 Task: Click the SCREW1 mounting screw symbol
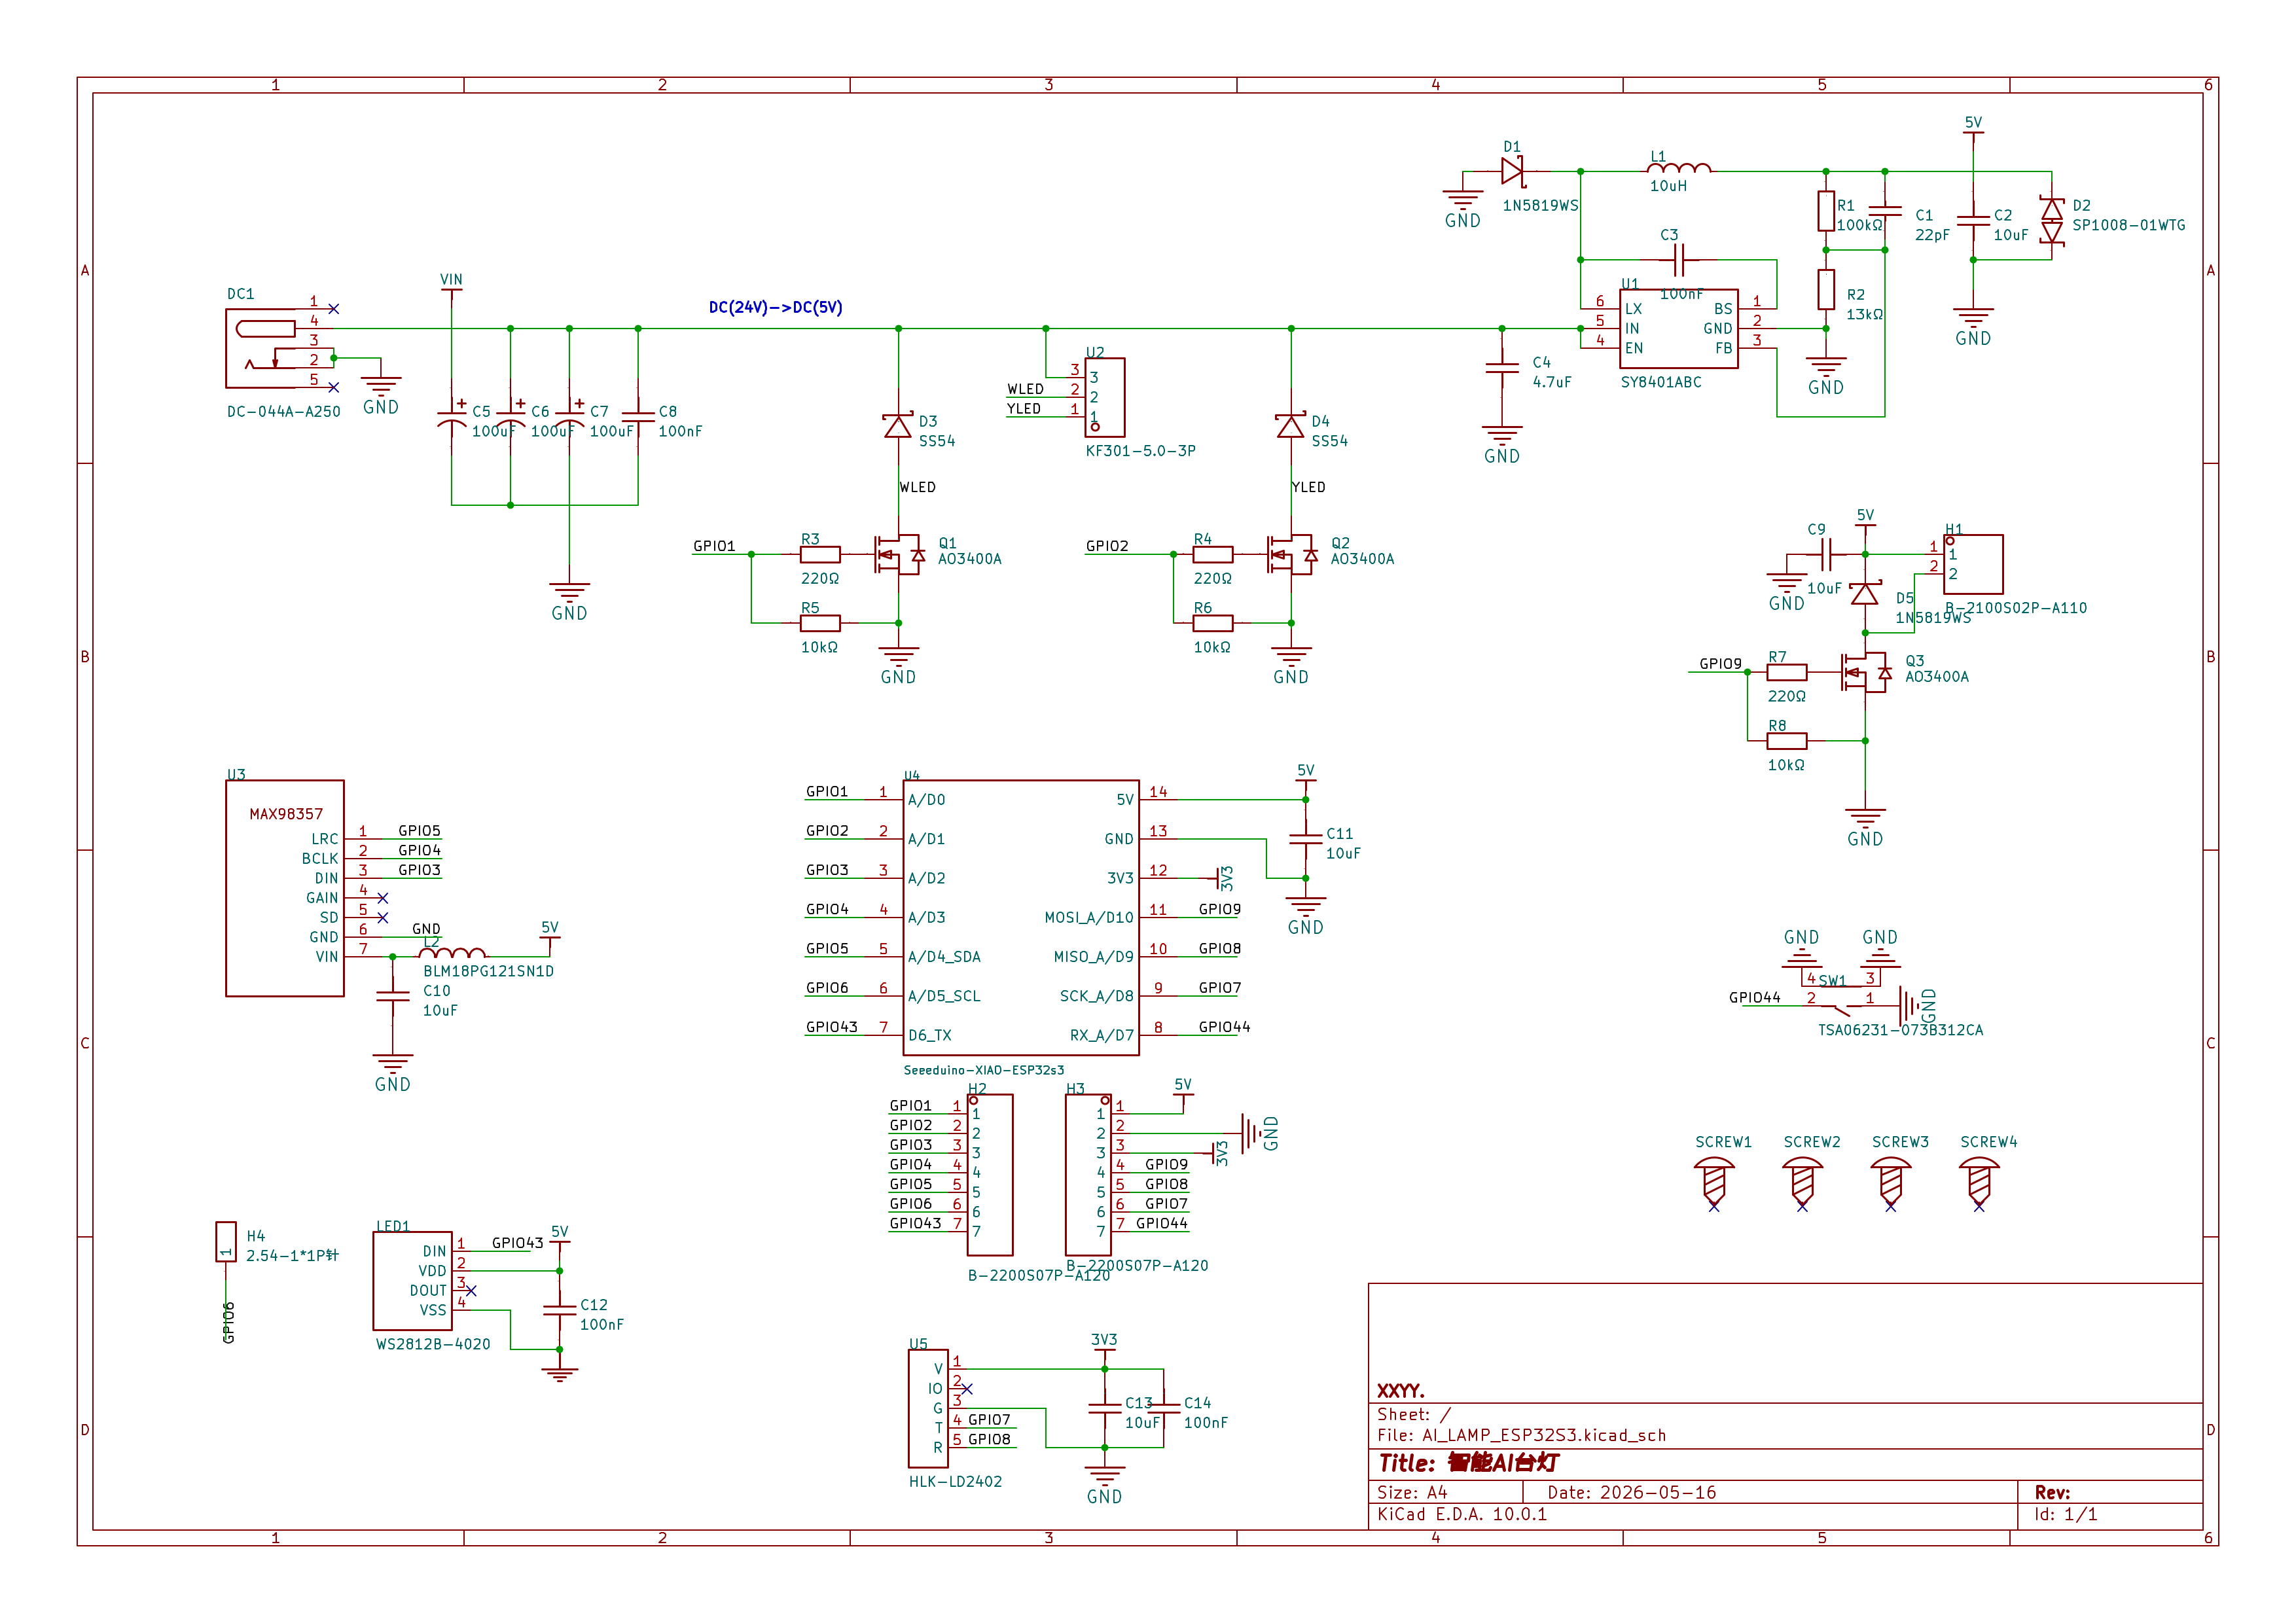click(x=1714, y=1183)
